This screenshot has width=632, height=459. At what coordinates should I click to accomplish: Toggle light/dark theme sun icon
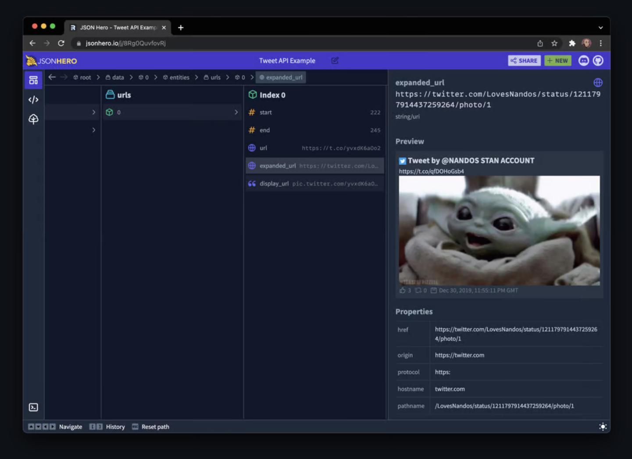coord(603,427)
